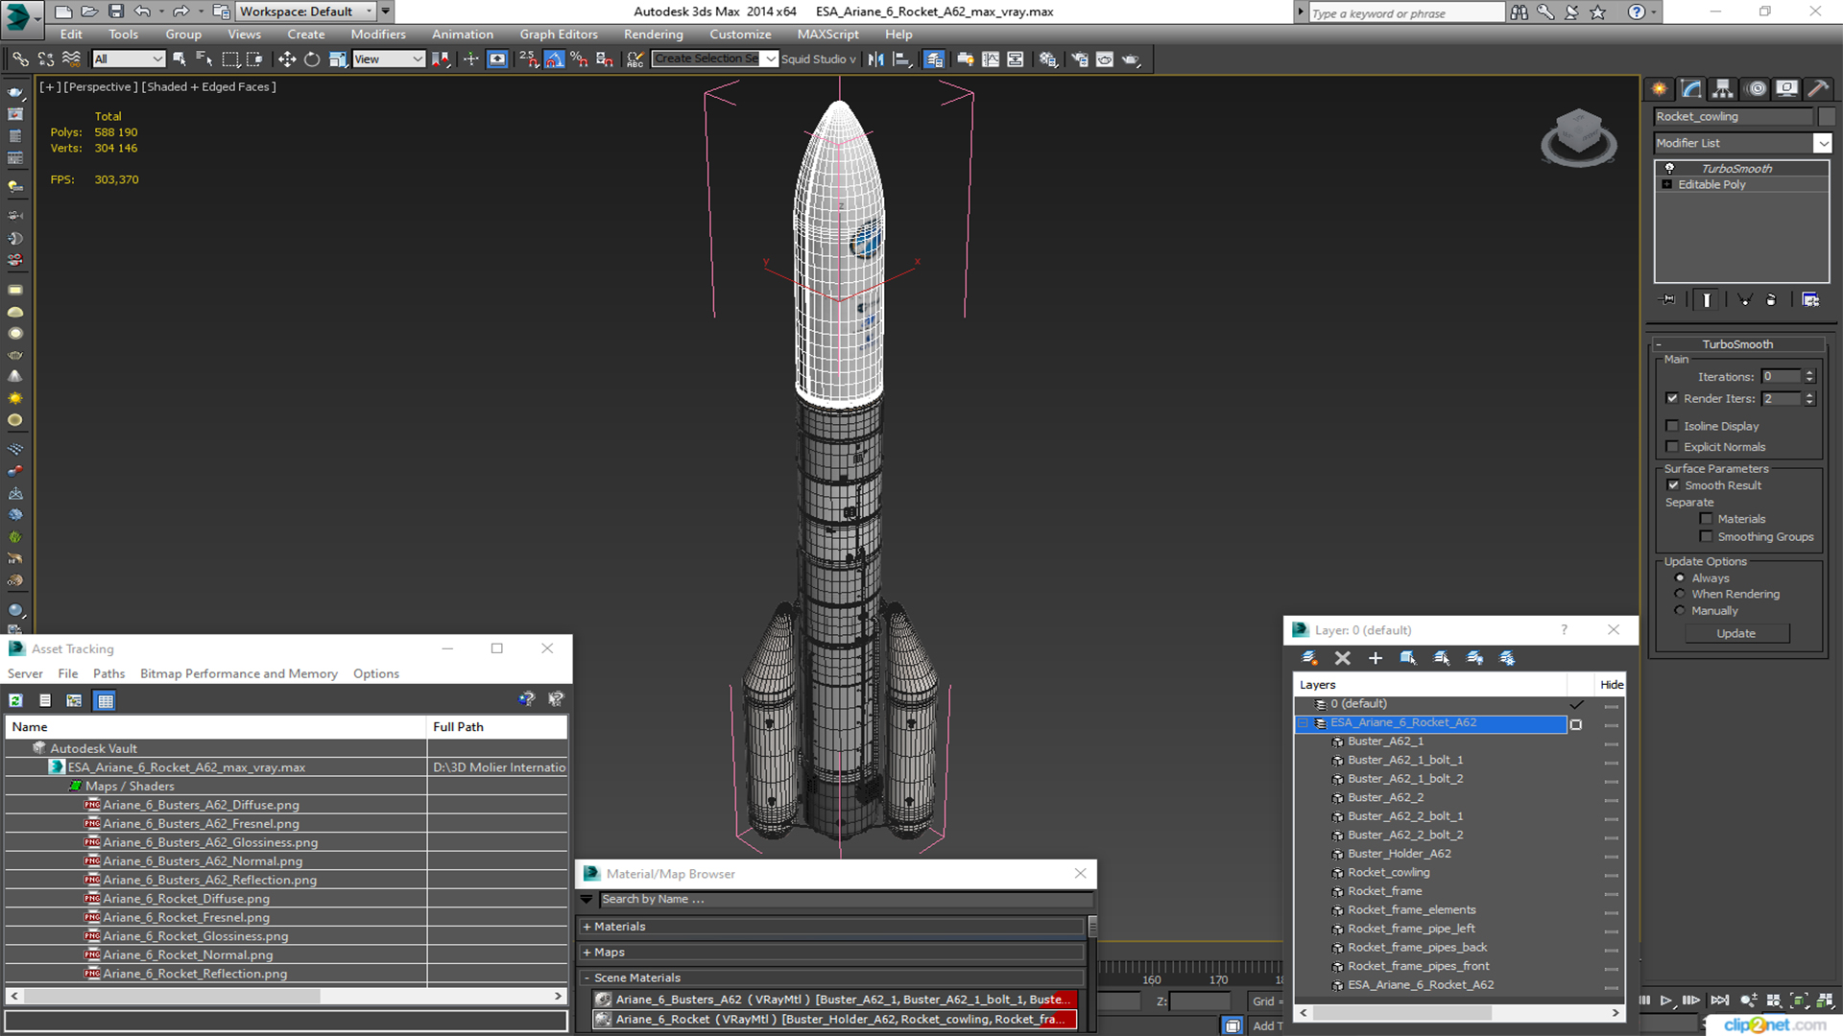
Task: Open Bitmap Performance and Memory menu
Action: pyautogui.click(x=239, y=673)
